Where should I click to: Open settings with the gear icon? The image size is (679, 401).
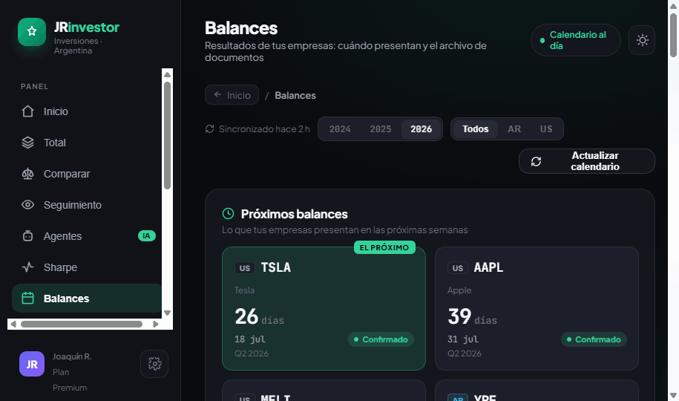coord(154,364)
